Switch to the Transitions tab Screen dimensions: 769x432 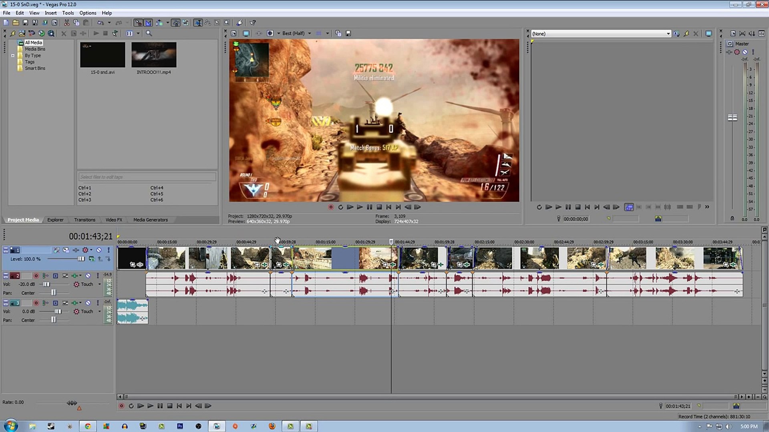click(85, 220)
